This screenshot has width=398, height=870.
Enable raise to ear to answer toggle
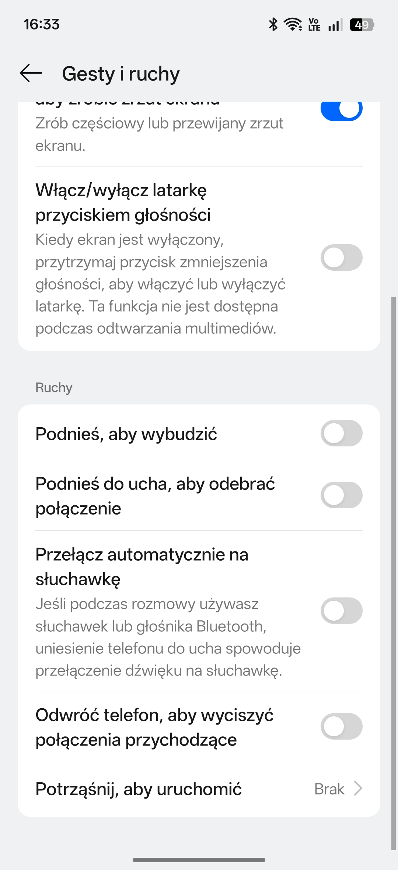[x=341, y=495]
